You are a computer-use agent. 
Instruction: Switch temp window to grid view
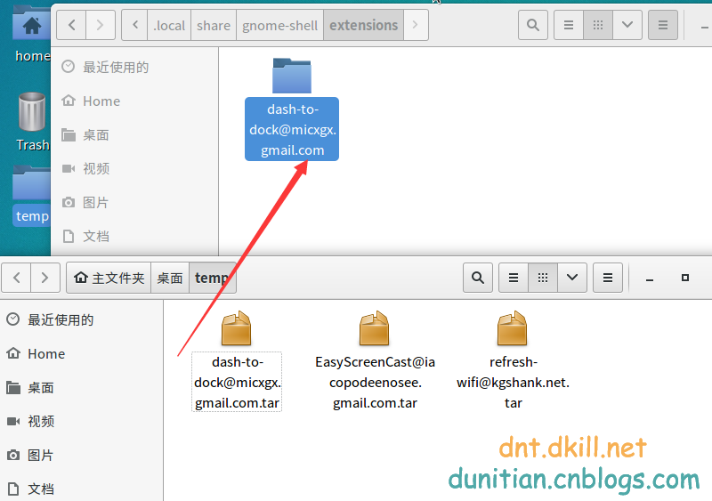coord(543,278)
